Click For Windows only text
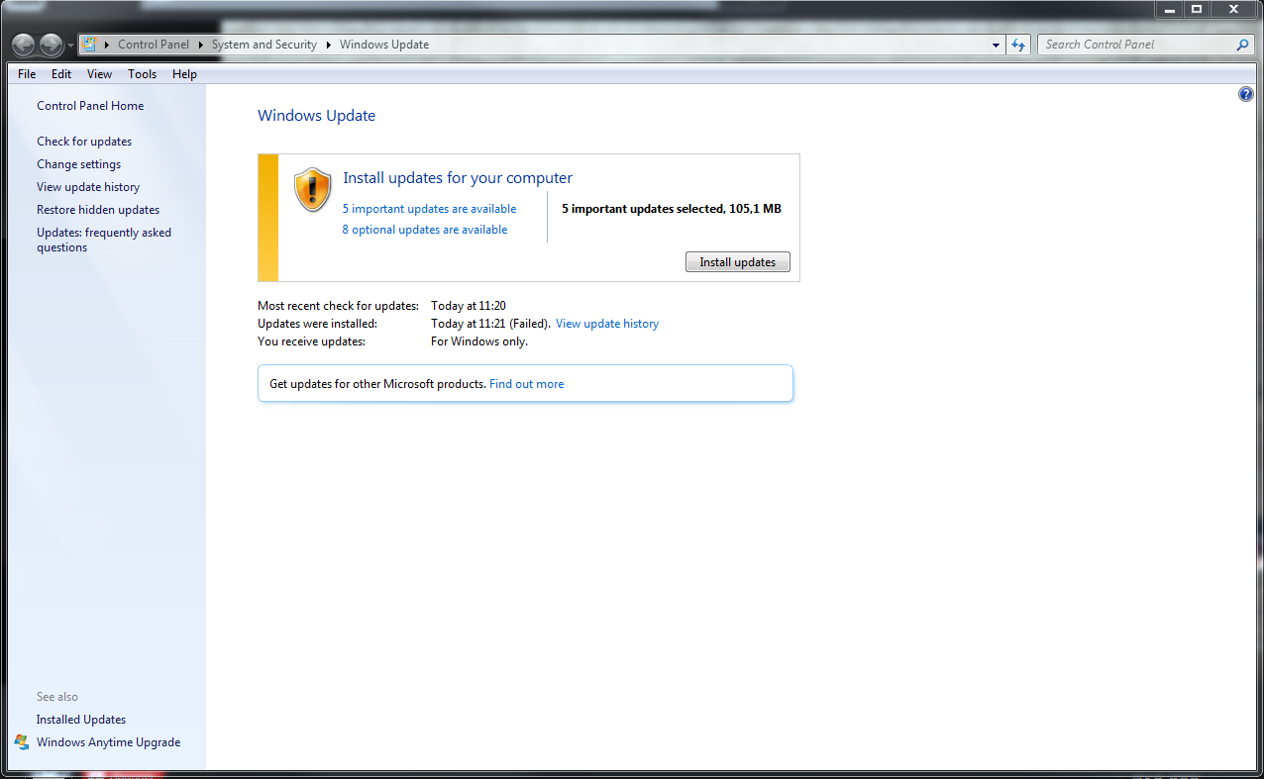This screenshot has width=1264, height=779. pos(479,341)
